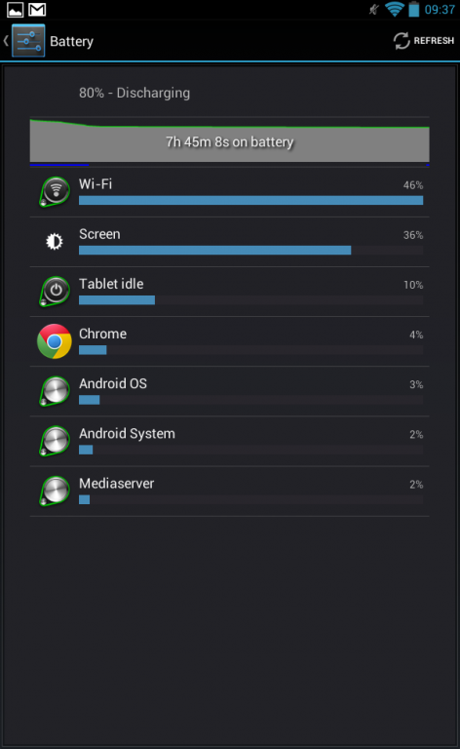Tap the Gmail notification icon
The image size is (460, 749).
point(37,10)
